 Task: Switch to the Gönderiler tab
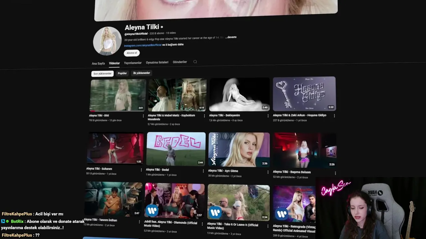pos(180,62)
